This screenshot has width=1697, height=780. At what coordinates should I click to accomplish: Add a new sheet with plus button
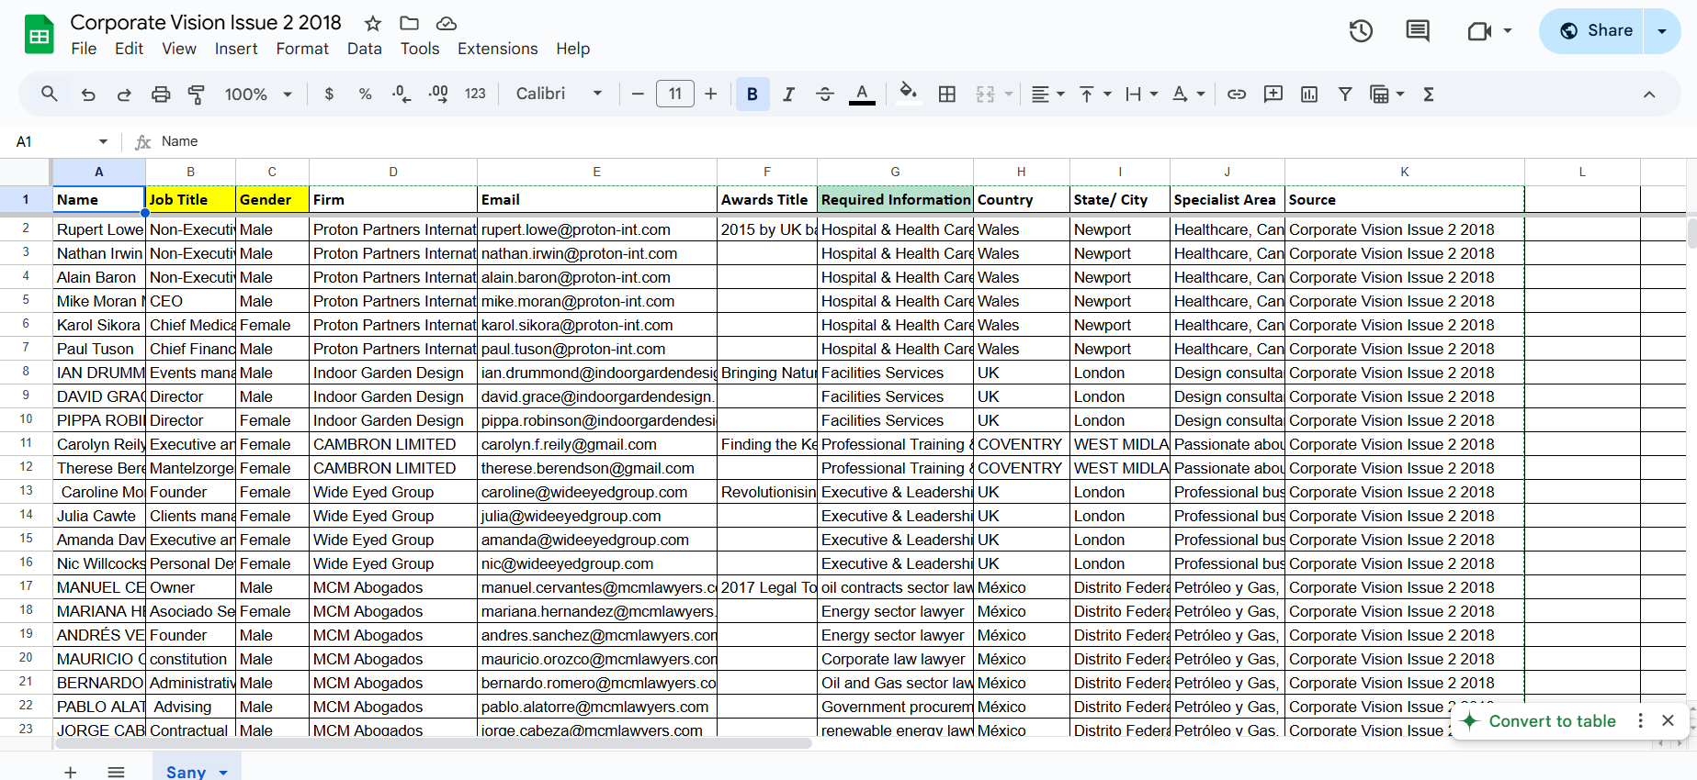click(71, 773)
